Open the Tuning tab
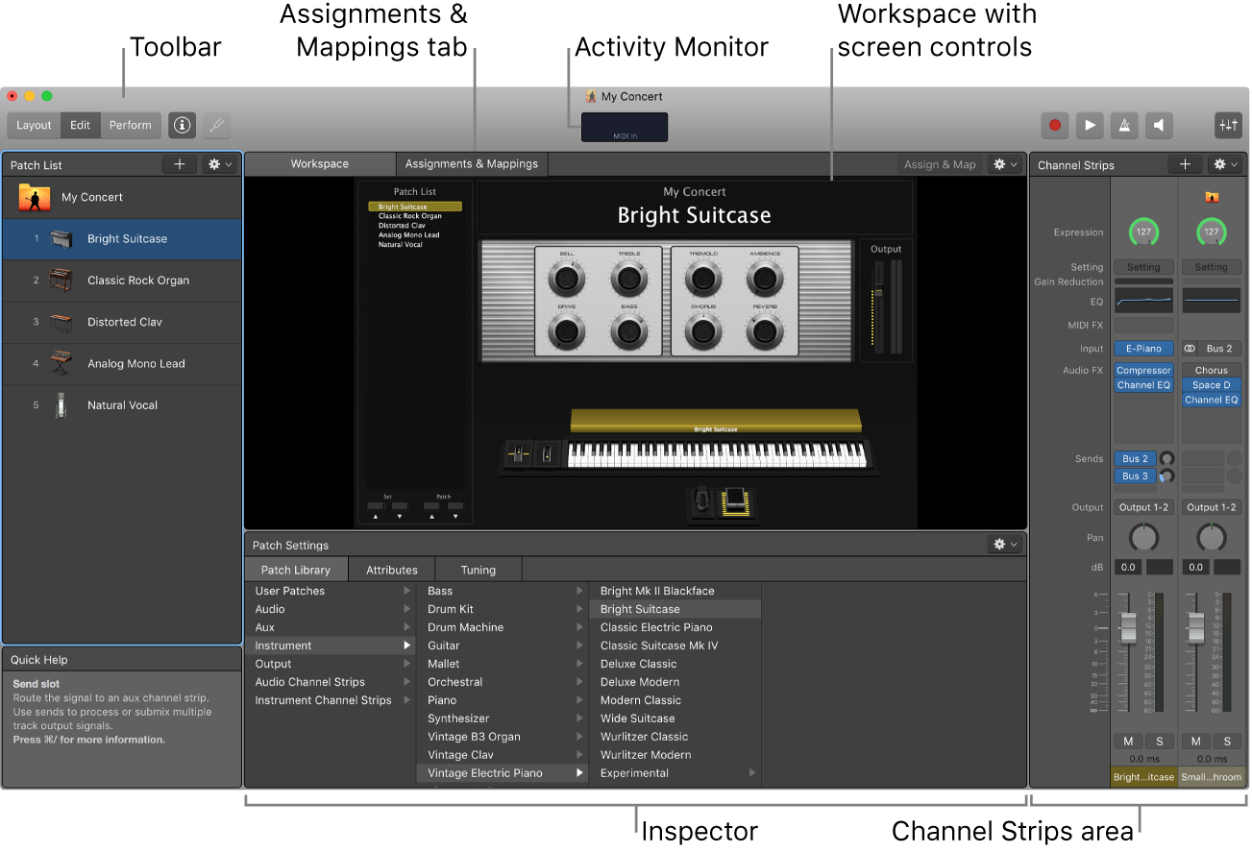This screenshot has width=1252, height=853. (478, 570)
